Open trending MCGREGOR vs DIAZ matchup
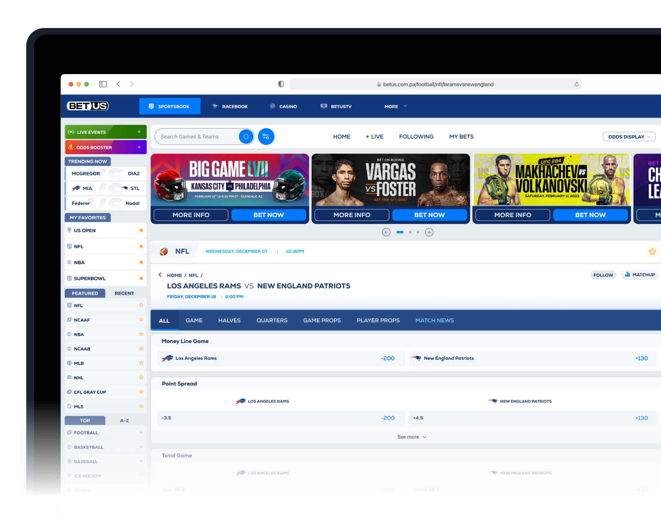Image resolution: width=661 pixels, height=519 pixels. pos(105,174)
